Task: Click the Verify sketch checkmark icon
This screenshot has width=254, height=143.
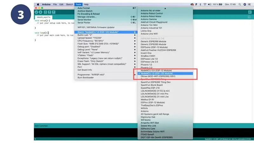Action: pos(36,12)
